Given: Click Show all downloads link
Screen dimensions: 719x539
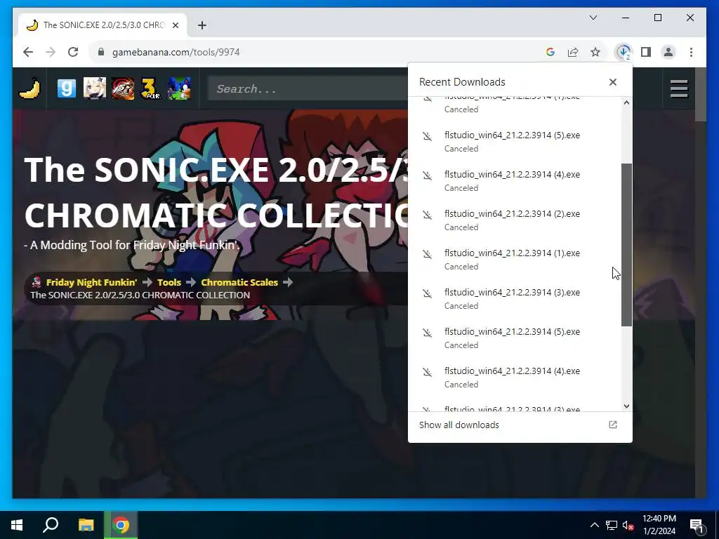Looking at the screenshot, I should click(x=459, y=425).
